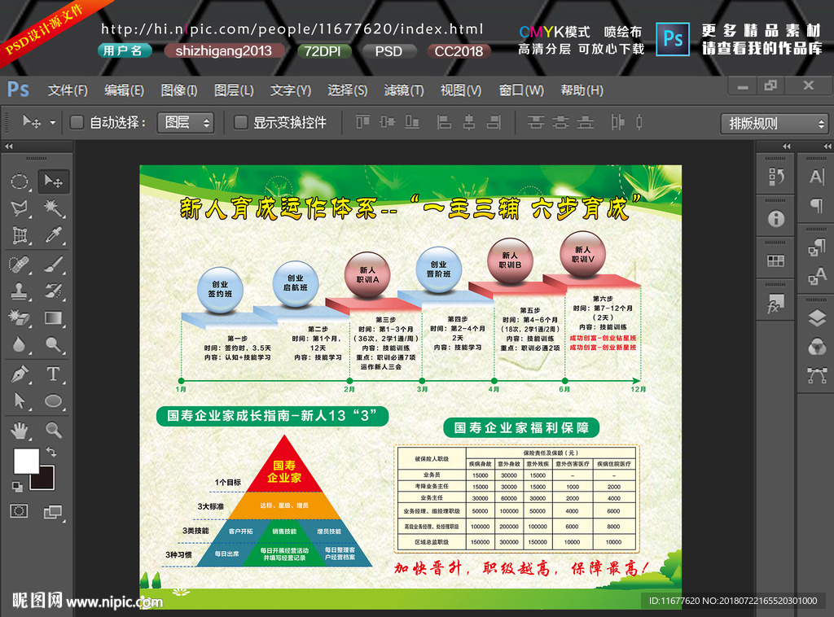Select the Clone Stamp tool
The height and width of the screenshot is (617, 834).
pos(20,291)
